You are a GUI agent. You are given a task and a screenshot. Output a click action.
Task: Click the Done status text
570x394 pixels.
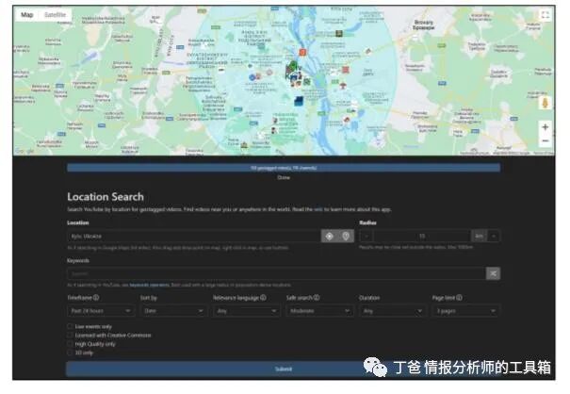284,177
